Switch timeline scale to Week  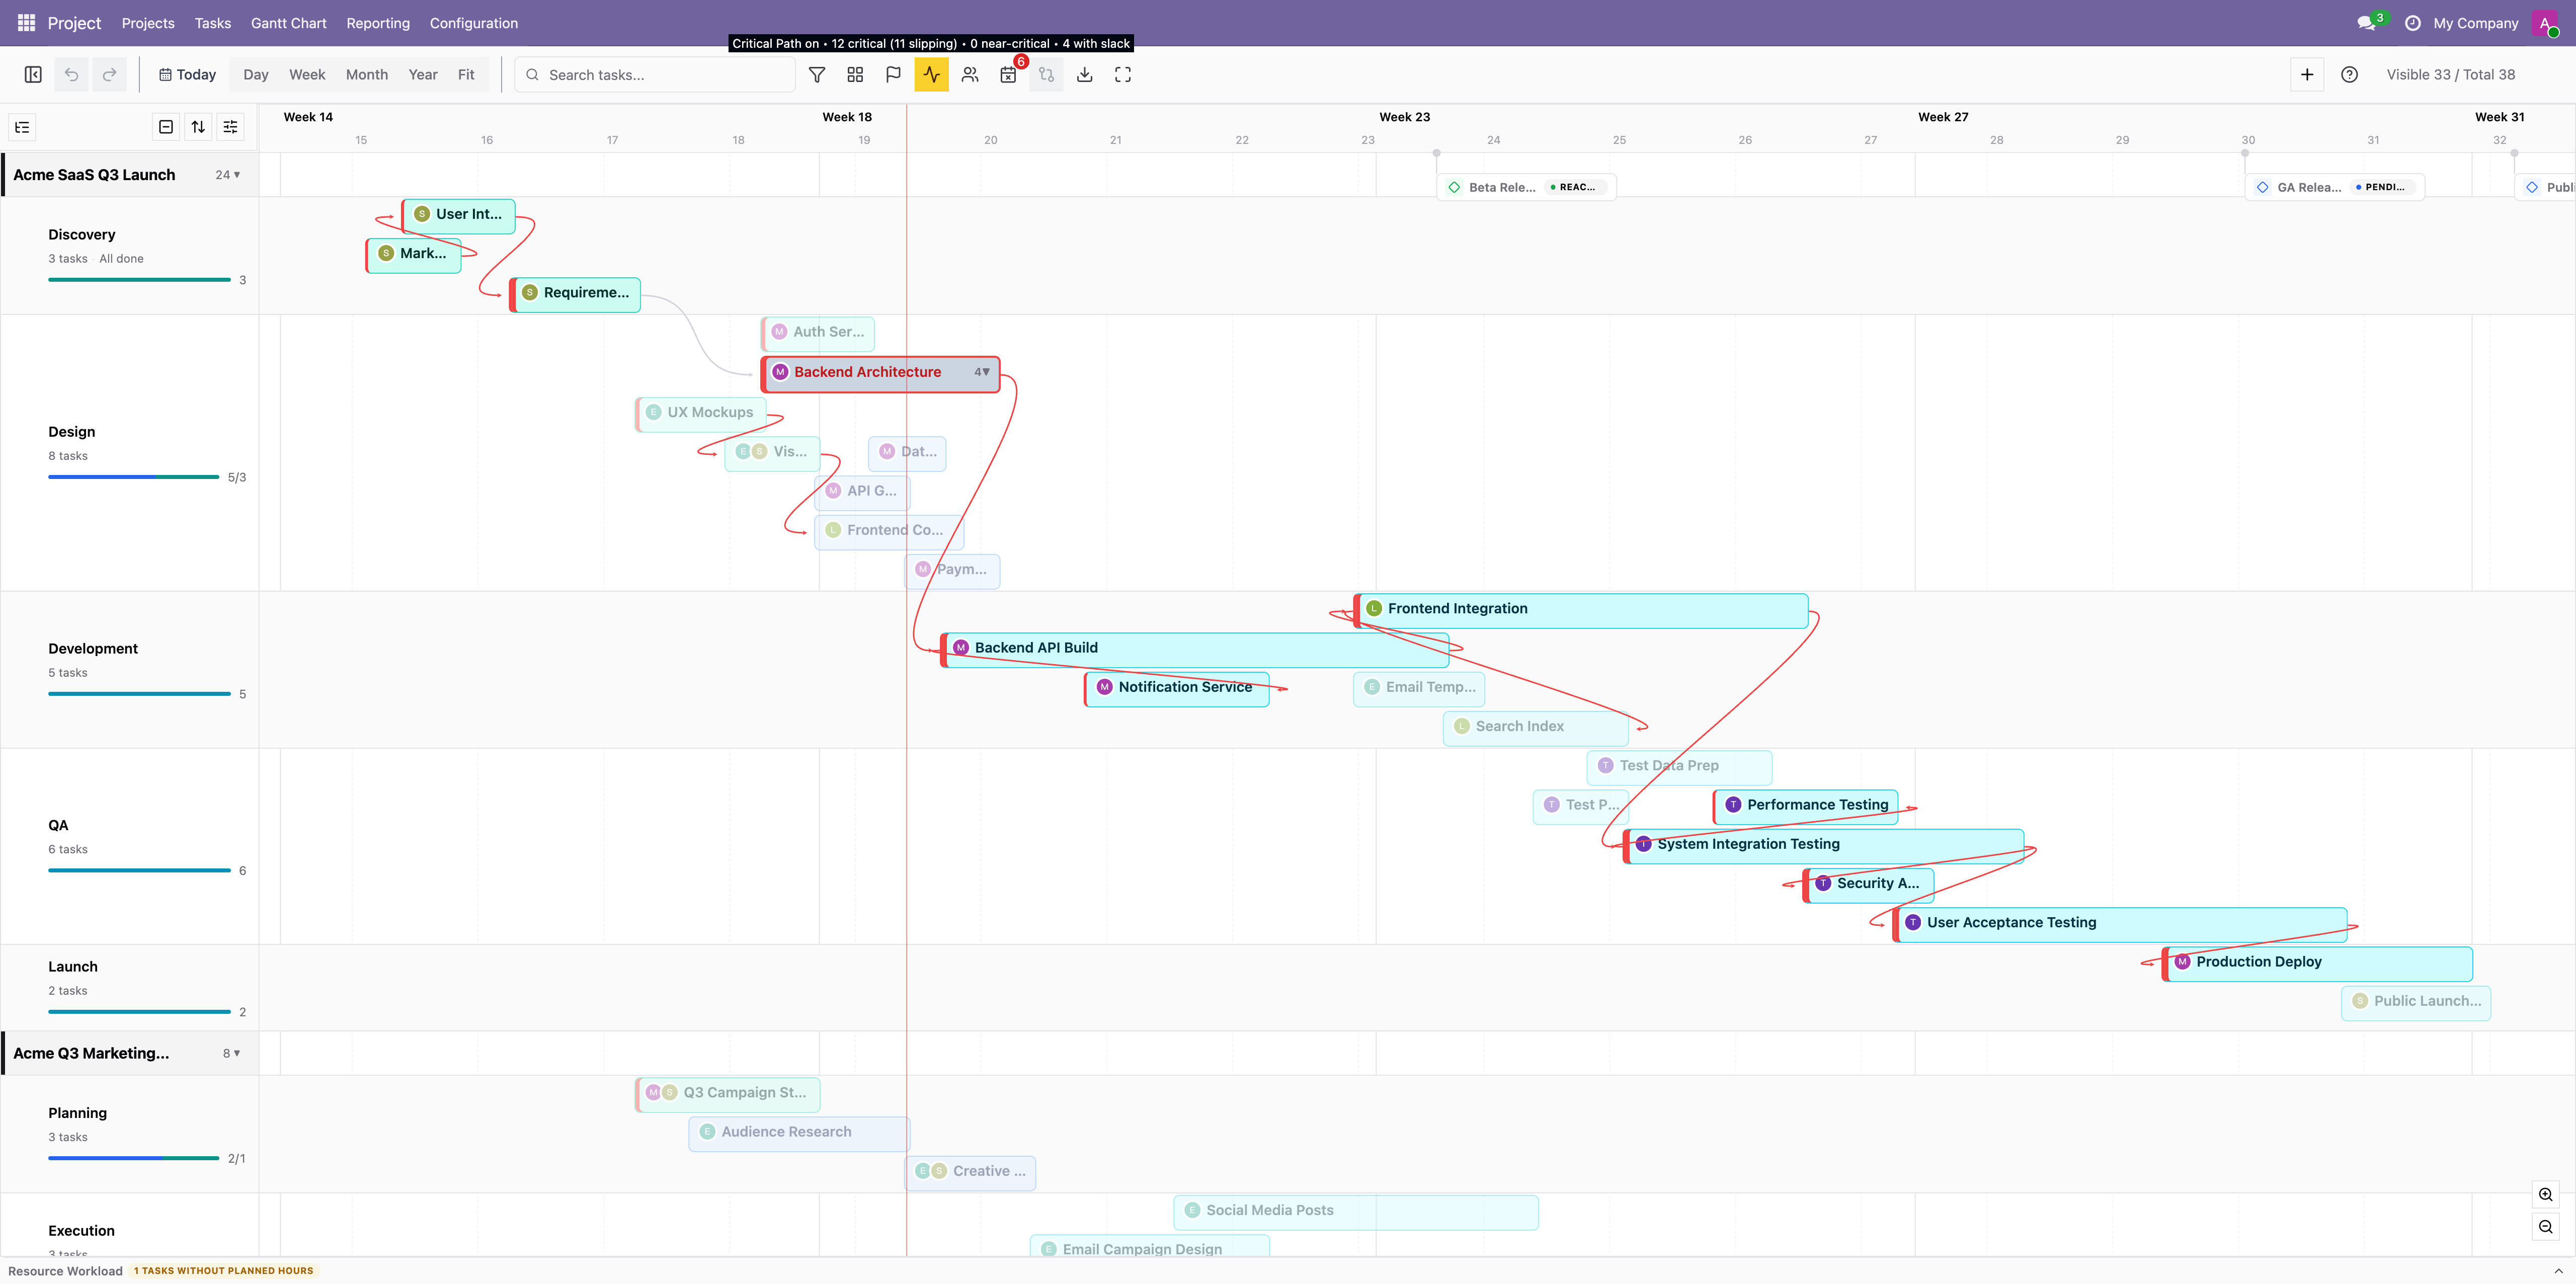click(307, 75)
